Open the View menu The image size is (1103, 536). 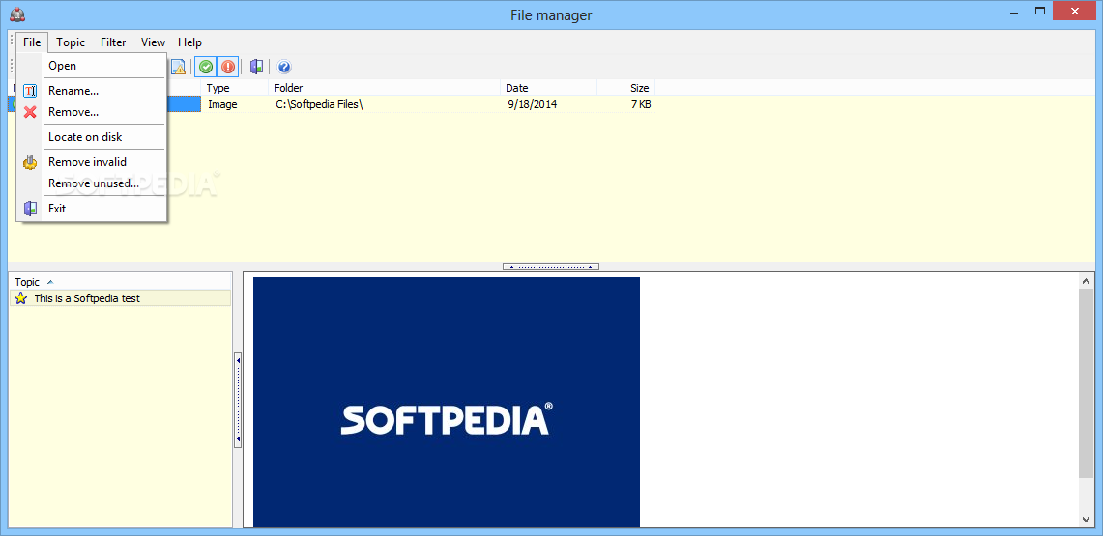pos(153,42)
